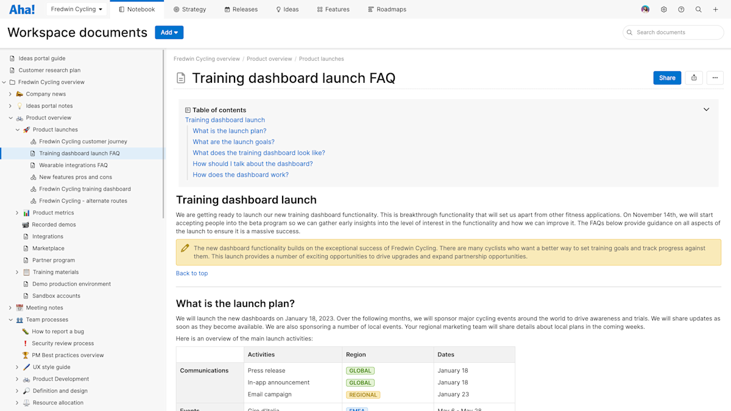Open Wearable integrations FAQ document
The width and height of the screenshot is (731, 411).
coord(73,165)
